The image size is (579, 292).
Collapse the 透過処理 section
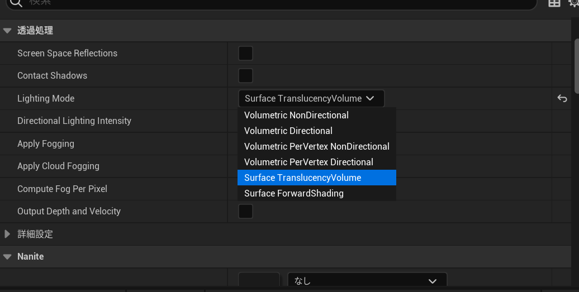point(7,31)
